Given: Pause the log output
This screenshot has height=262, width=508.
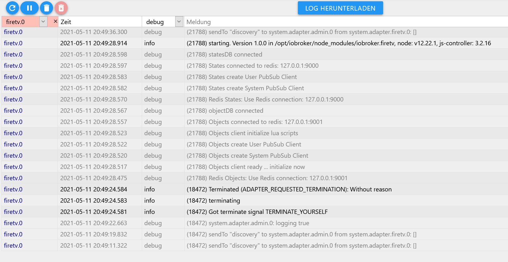Looking at the screenshot, I should pyautogui.click(x=30, y=8).
